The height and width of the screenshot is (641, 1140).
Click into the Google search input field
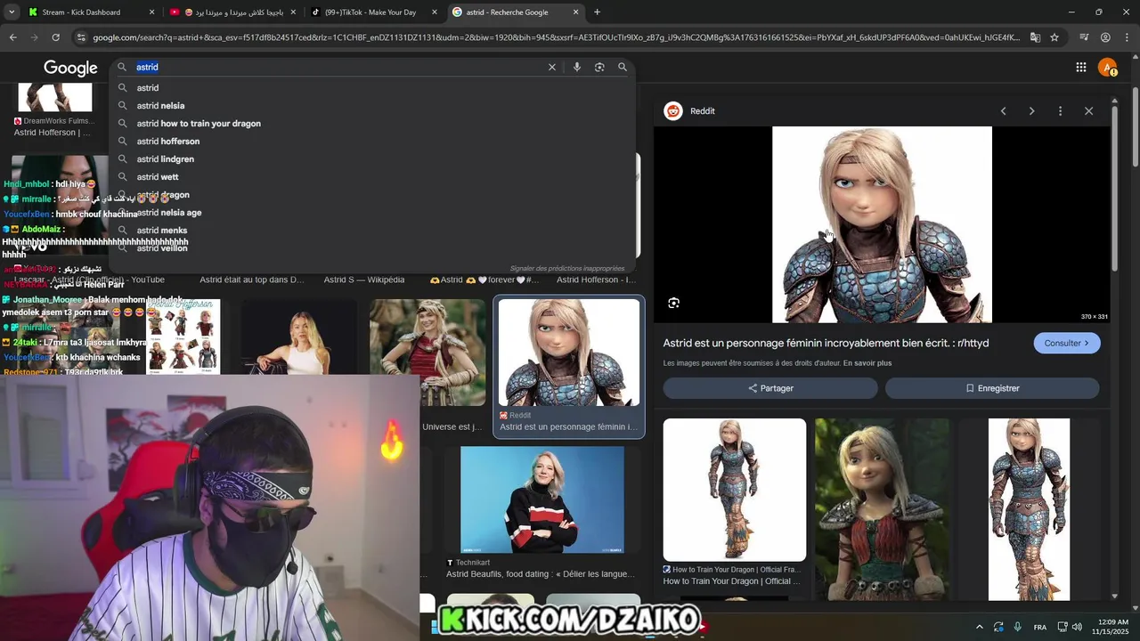(x=338, y=67)
